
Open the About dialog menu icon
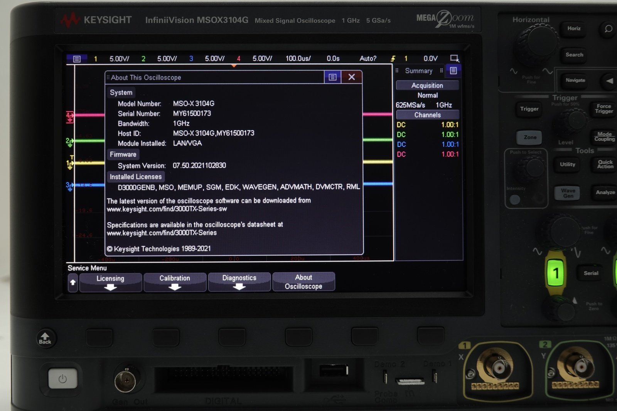click(332, 77)
